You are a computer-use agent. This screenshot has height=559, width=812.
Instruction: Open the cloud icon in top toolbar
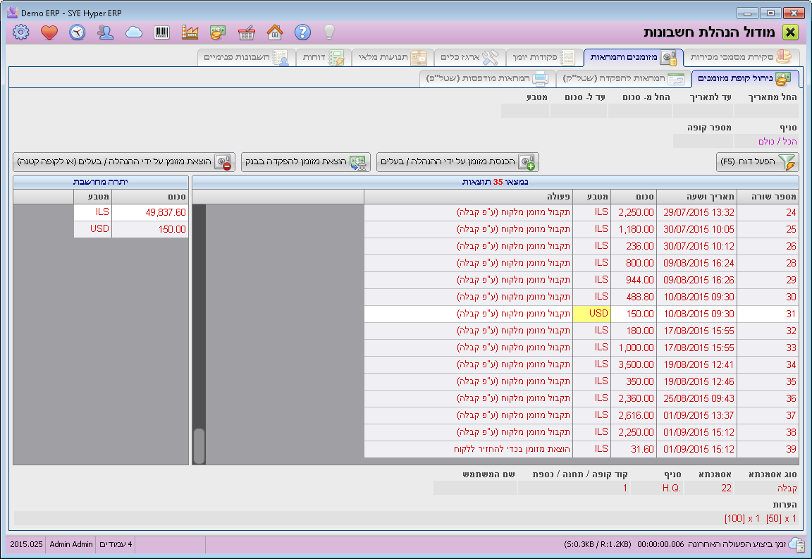(x=133, y=32)
